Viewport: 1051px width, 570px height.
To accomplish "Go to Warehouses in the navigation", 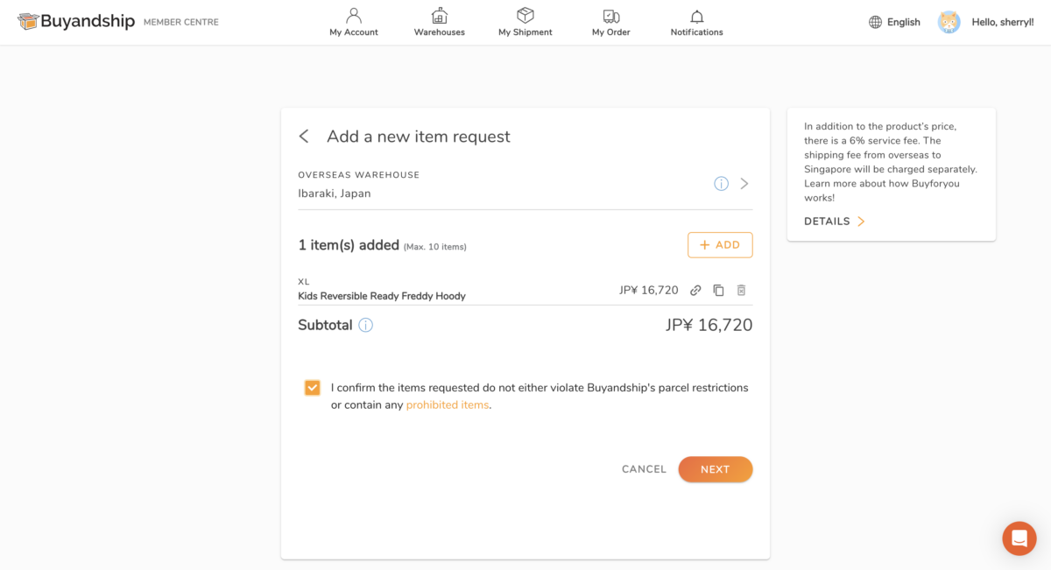I will [x=440, y=23].
